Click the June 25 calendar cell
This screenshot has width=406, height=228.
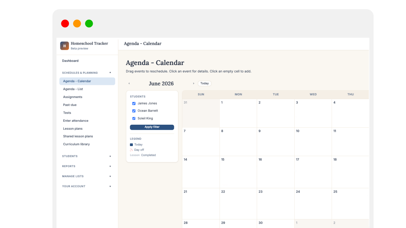350,204
